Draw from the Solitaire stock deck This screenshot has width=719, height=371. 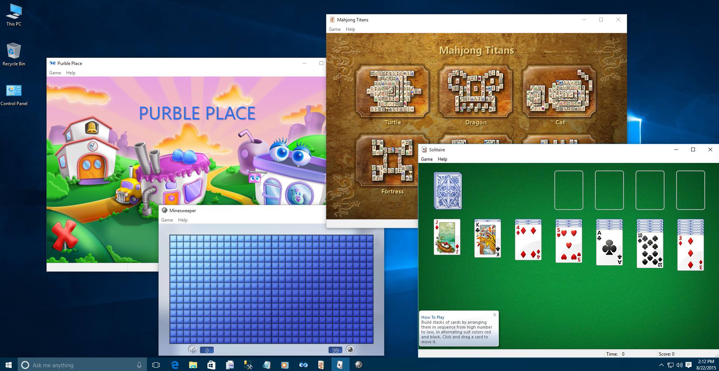pyautogui.click(x=448, y=191)
